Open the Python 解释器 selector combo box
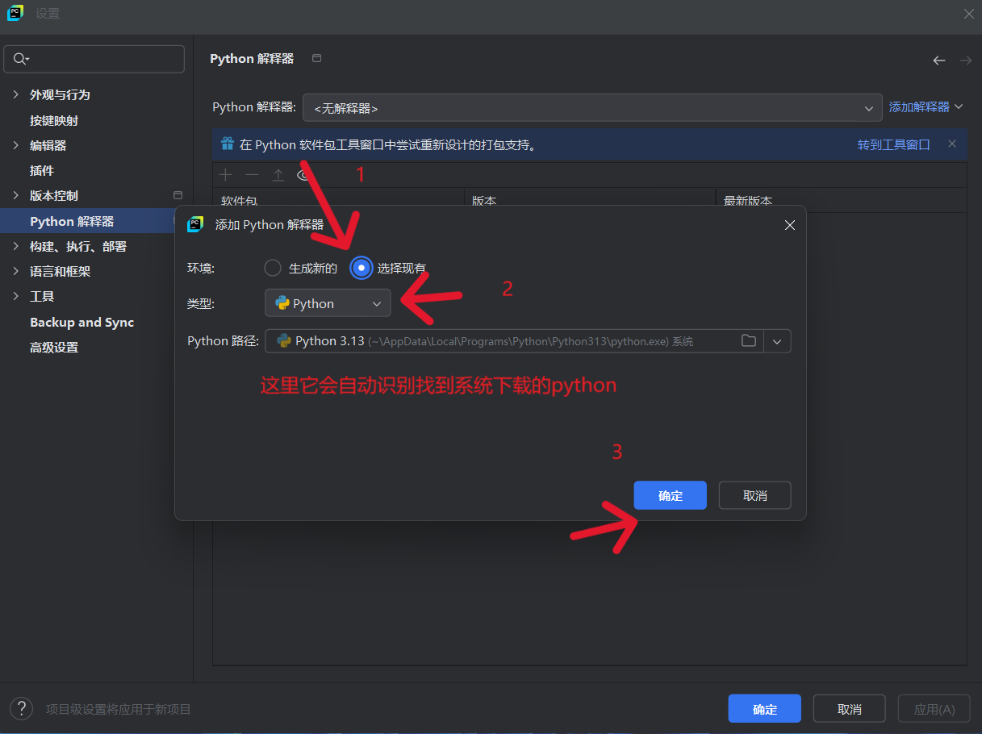 [592, 107]
